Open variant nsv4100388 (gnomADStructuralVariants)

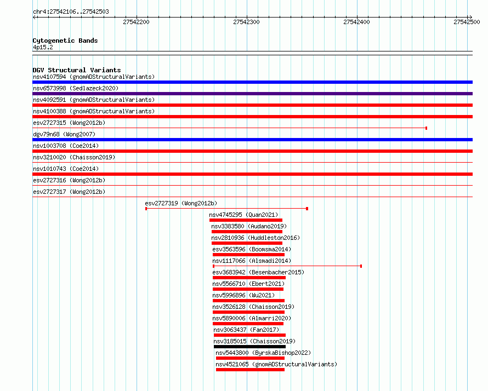(x=94, y=111)
